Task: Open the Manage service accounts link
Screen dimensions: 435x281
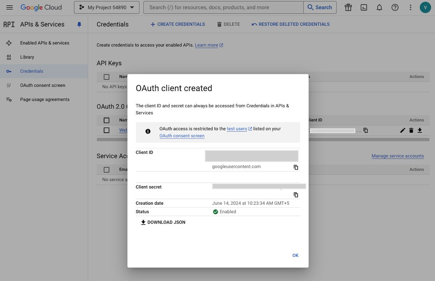Action: coord(398,156)
